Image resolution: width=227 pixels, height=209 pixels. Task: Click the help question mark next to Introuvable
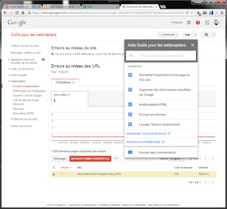[69, 95]
